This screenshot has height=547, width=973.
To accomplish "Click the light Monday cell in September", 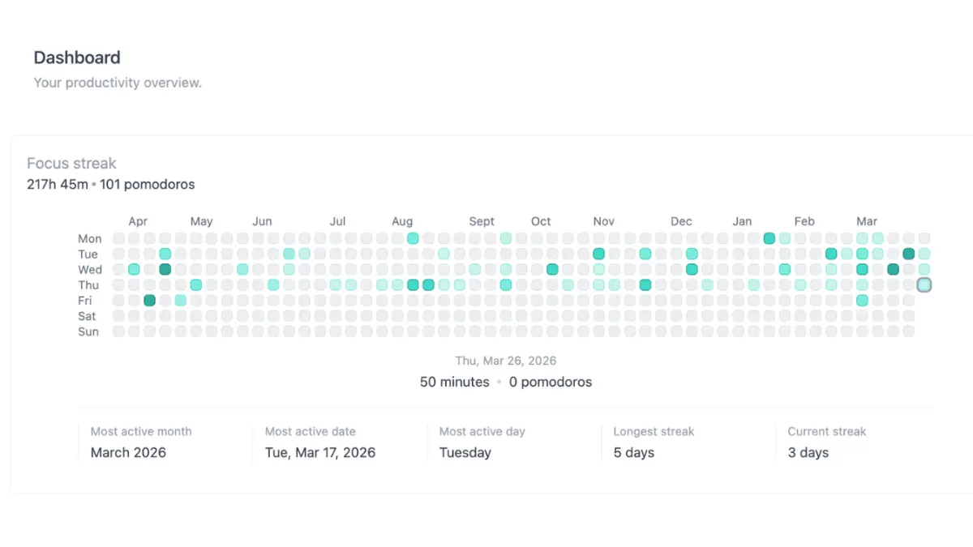I will [506, 238].
